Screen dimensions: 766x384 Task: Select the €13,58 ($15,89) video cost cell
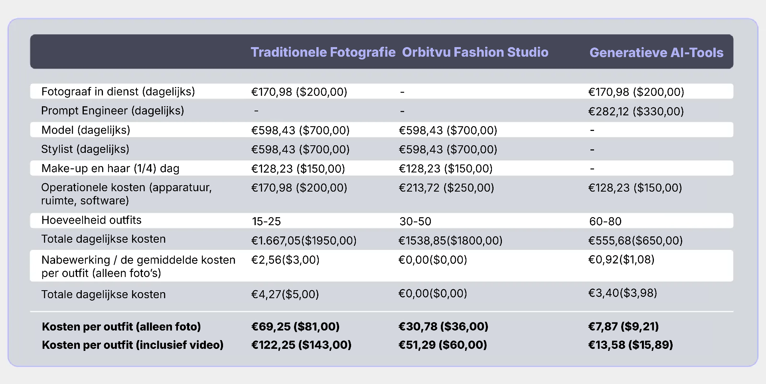point(630,345)
